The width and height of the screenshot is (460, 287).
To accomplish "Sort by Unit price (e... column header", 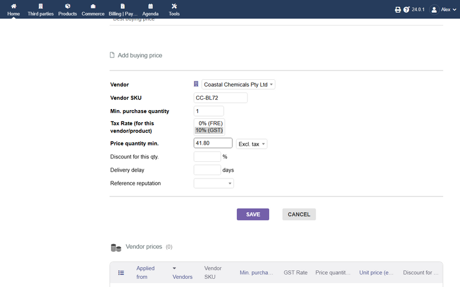I will (376, 273).
